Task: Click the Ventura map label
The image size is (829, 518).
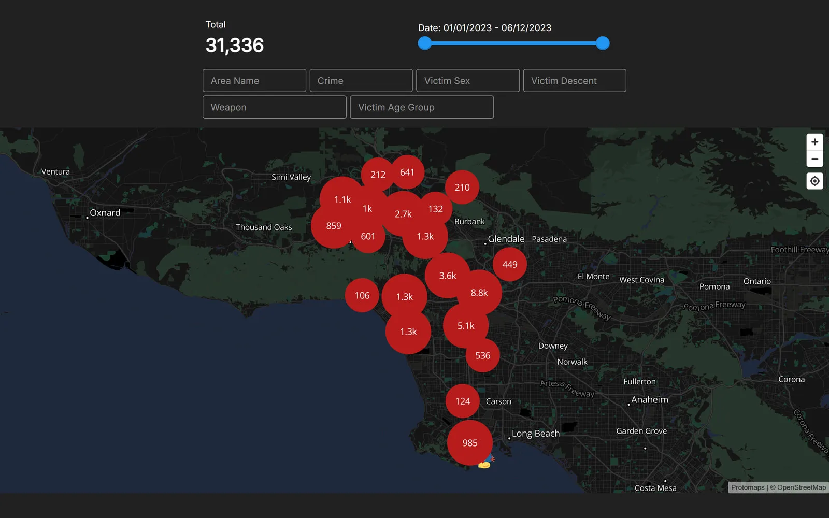Action: point(55,172)
